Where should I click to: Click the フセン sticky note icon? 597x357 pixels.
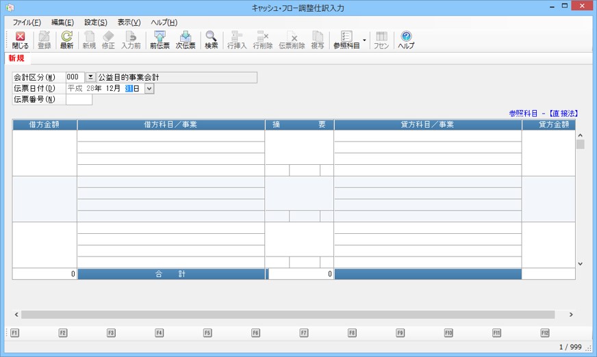point(381,40)
